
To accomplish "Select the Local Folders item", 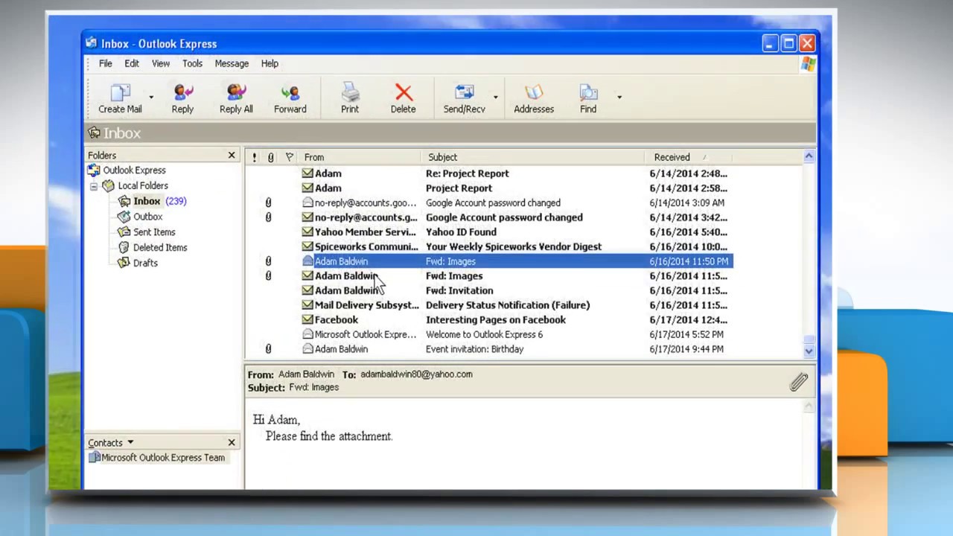I will [142, 185].
